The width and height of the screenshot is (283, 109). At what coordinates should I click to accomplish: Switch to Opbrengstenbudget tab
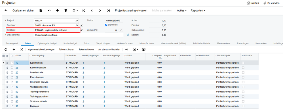click(47, 43)
